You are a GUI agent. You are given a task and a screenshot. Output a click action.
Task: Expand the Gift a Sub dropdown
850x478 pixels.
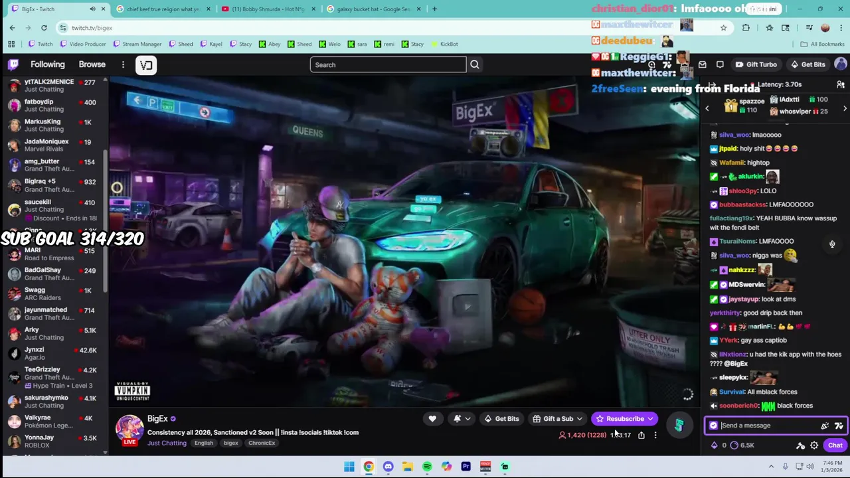pos(579,419)
